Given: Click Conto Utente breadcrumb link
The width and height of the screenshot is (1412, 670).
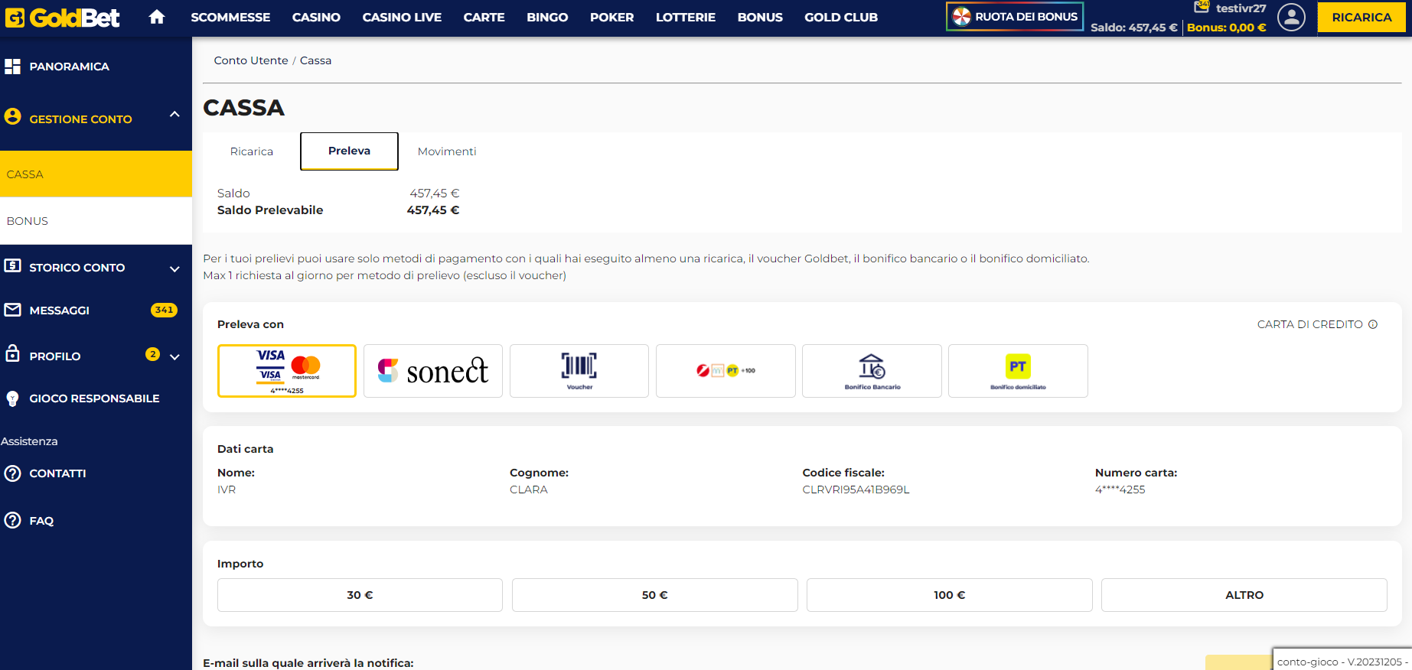Looking at the screenshot, I should point(251,60).
